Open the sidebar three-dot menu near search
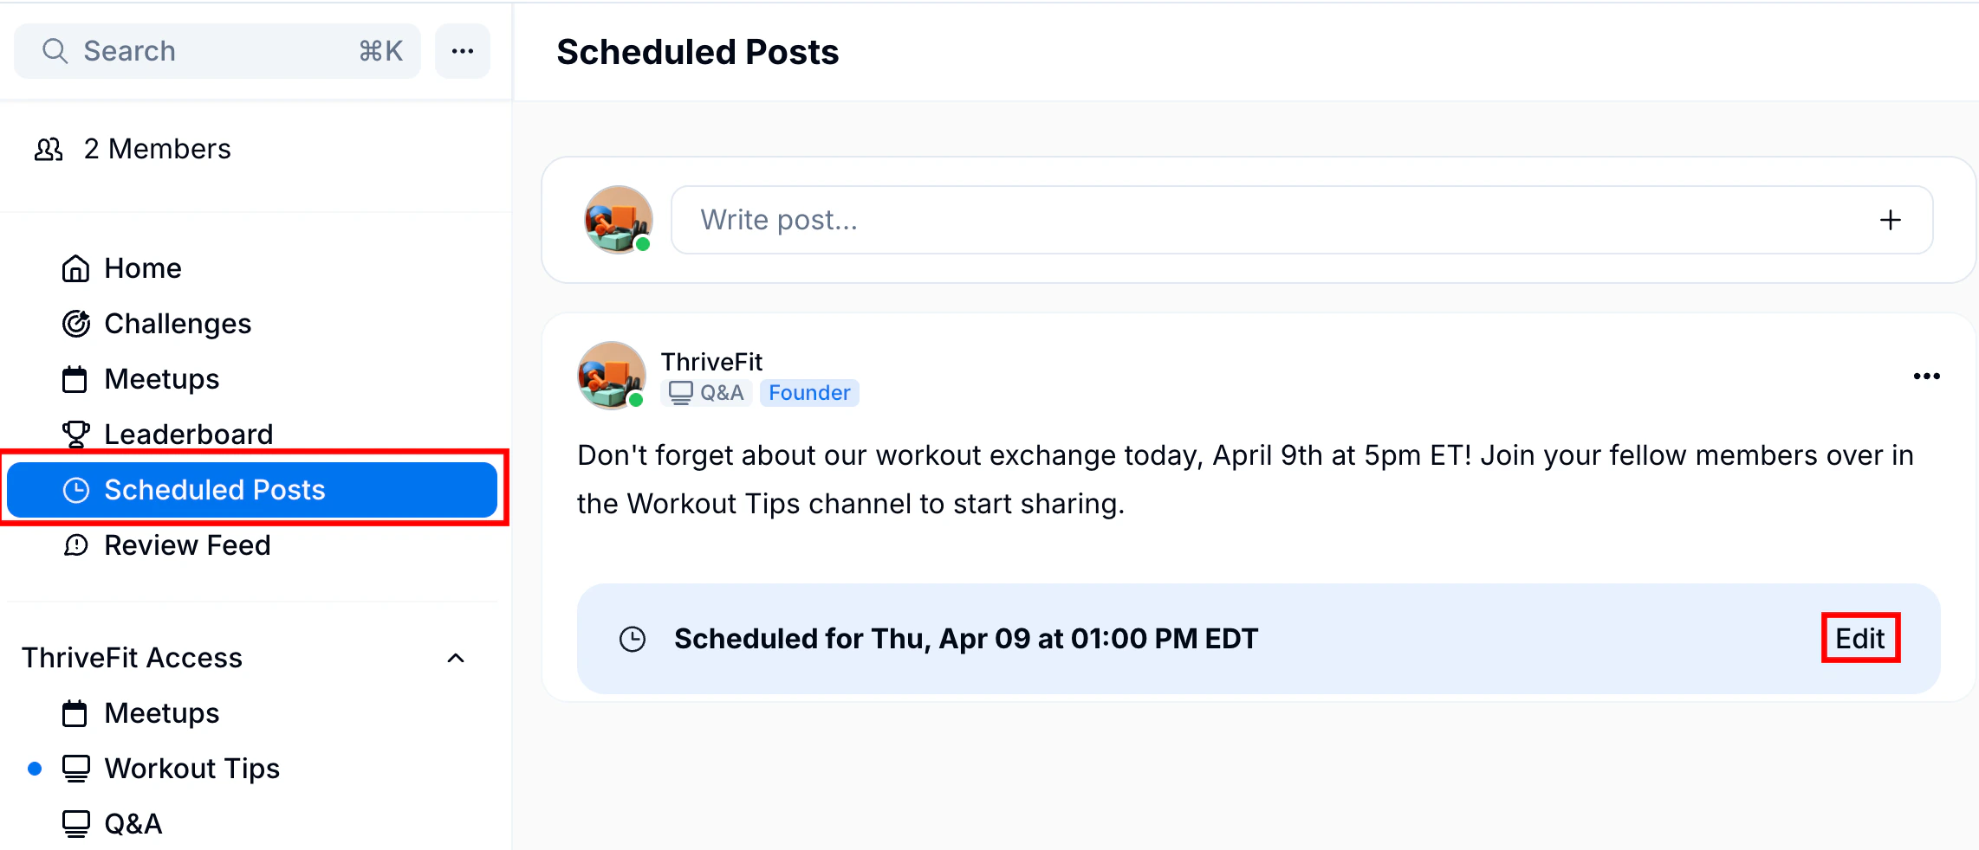 pyautogui.click(x=462, y=50)
